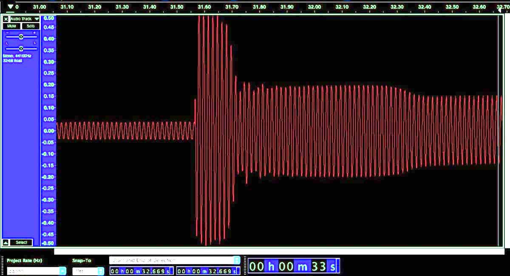Click the 0.25 label on vertical scale

click(x=49, y=73)
